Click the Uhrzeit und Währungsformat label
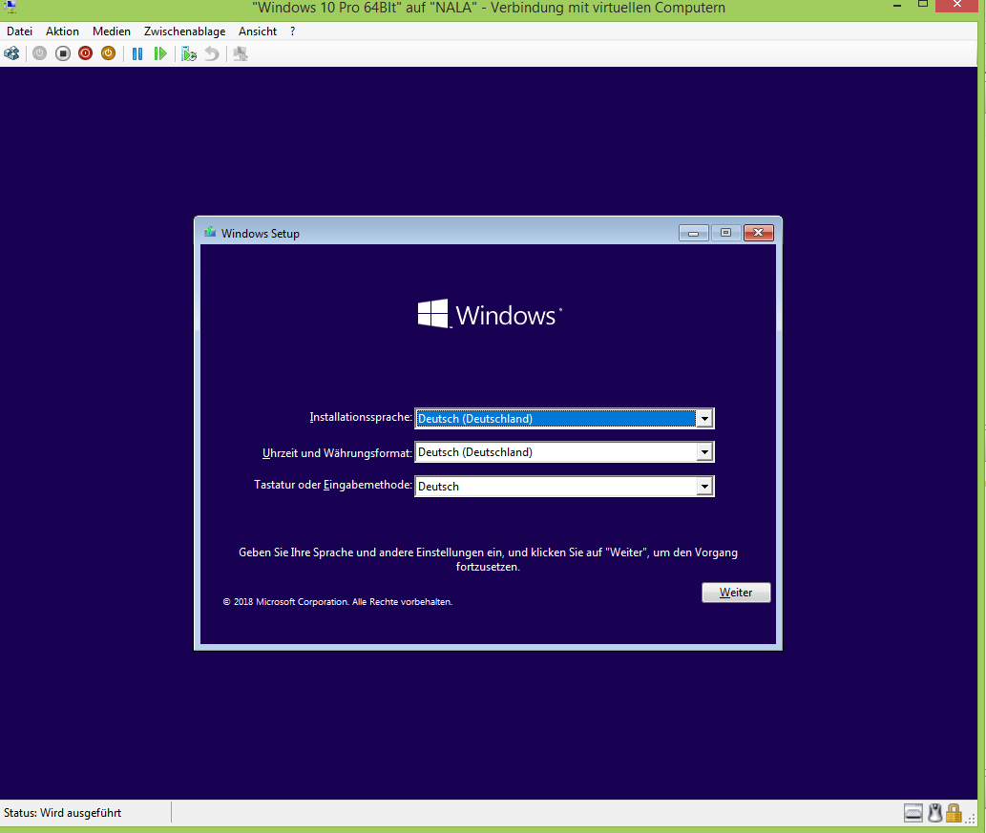 coord(337,452)
